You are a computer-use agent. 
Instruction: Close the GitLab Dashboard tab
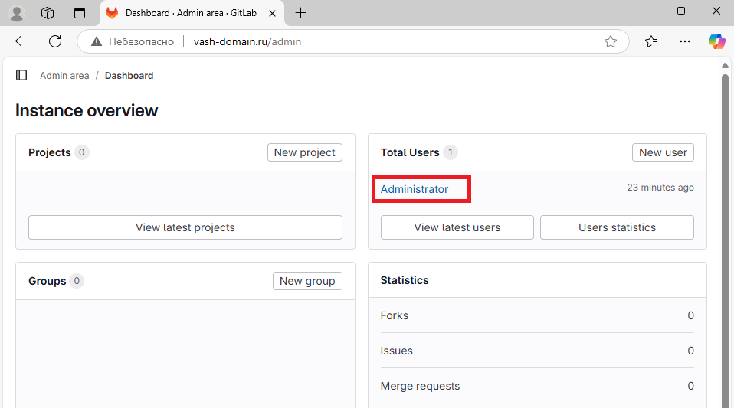tap(272, 13)
